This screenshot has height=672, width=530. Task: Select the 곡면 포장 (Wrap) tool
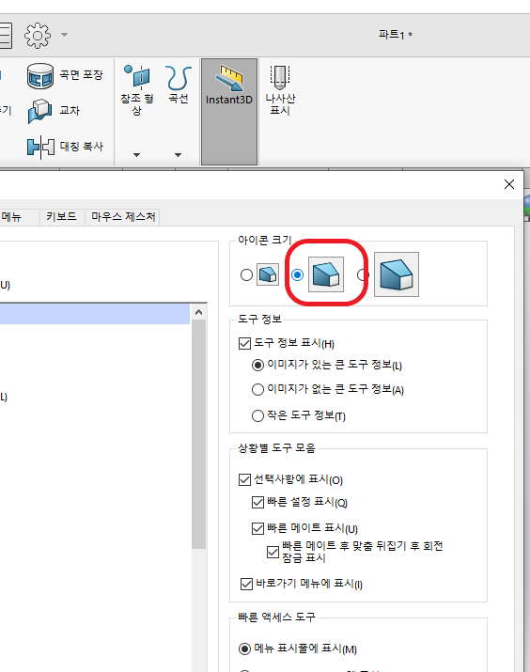(x=65, y=75)
